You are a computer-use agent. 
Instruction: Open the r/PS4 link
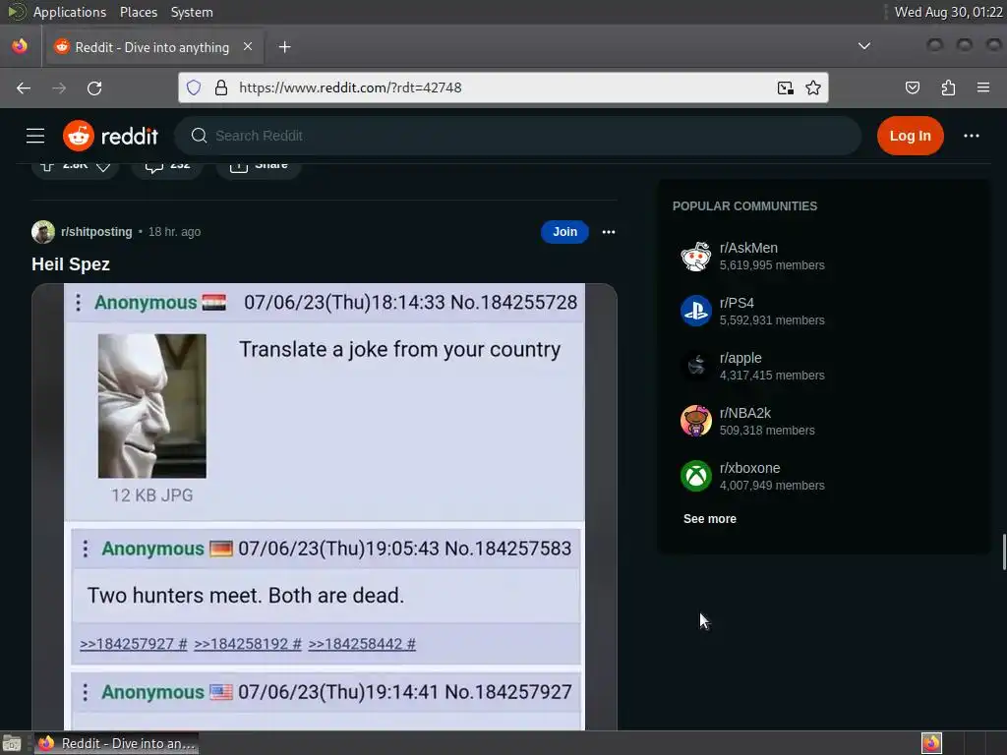737,303
